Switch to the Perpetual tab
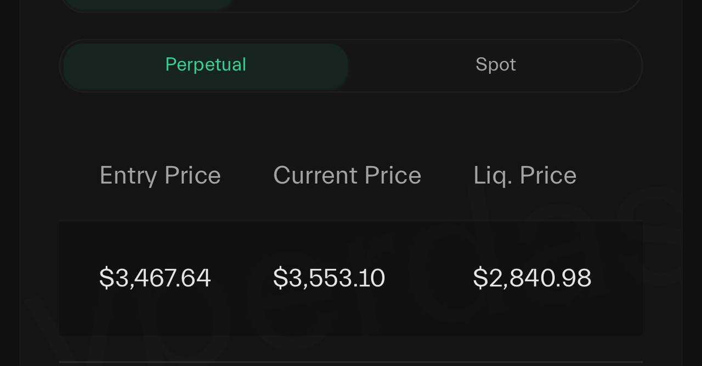 (x=206, y=66)
